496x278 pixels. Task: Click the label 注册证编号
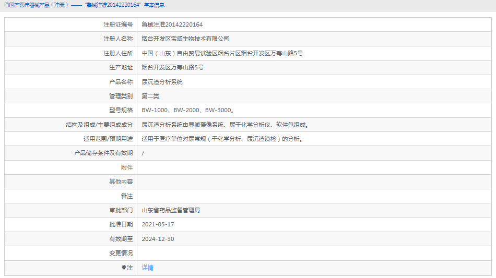tap(118, 25)
